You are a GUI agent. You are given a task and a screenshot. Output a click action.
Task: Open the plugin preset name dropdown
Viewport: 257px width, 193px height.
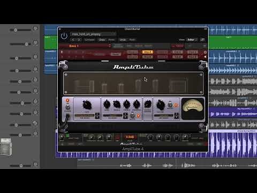click(93, 34)
